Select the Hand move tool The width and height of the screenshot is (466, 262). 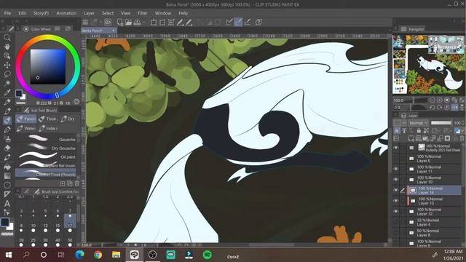point(7,47)
